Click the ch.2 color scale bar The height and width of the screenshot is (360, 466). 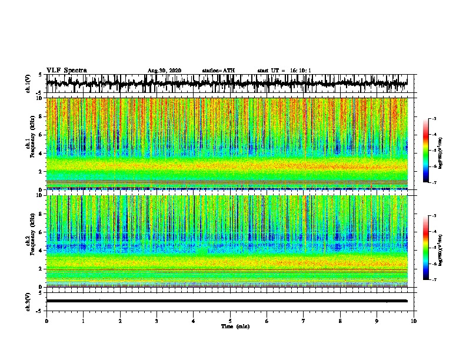(425, 248)
